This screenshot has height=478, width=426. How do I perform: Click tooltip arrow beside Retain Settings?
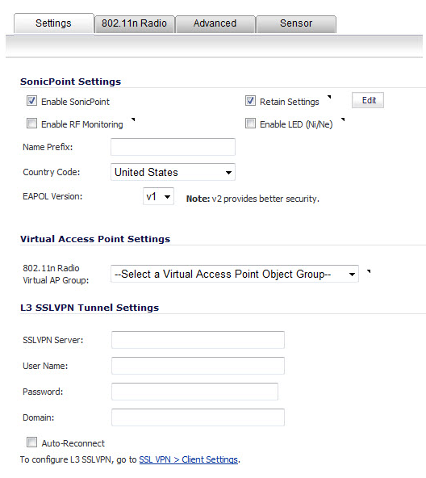[329, 97]
